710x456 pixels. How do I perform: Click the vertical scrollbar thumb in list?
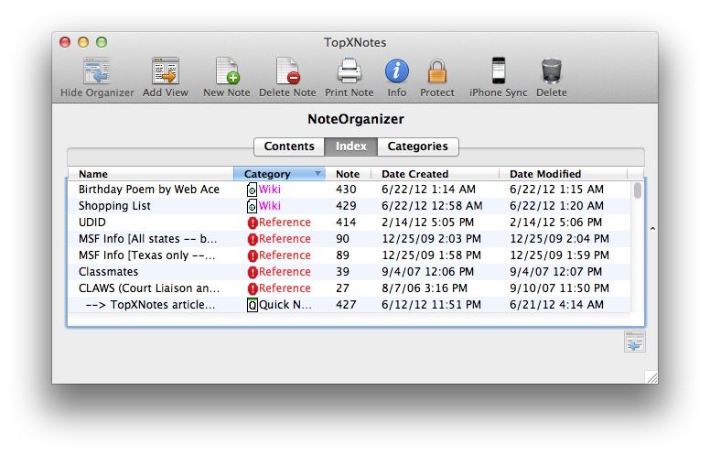pyautogui.click(x=638, y=190)
